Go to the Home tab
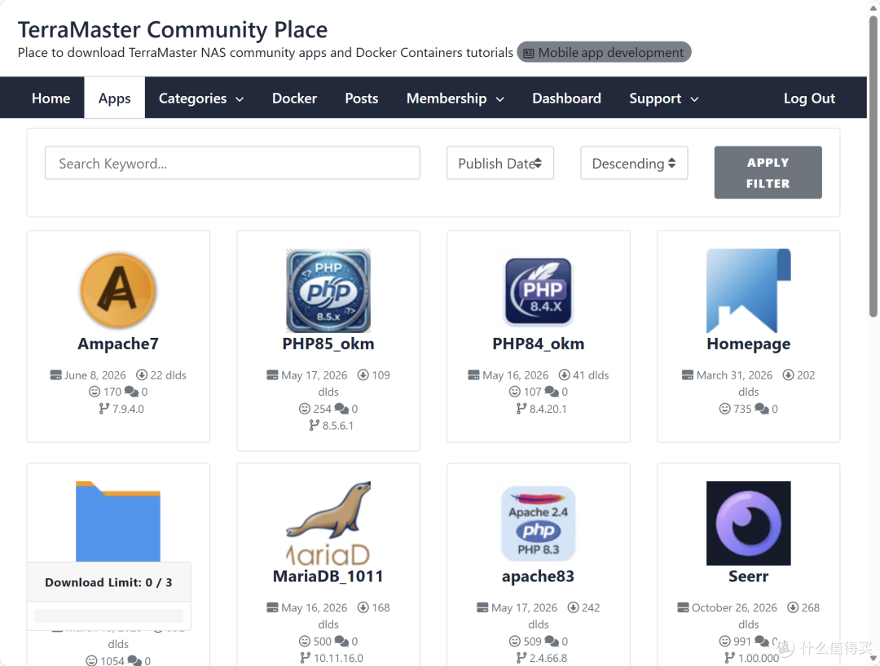Viewport: 880px width, 666px height. pos(51,98)
